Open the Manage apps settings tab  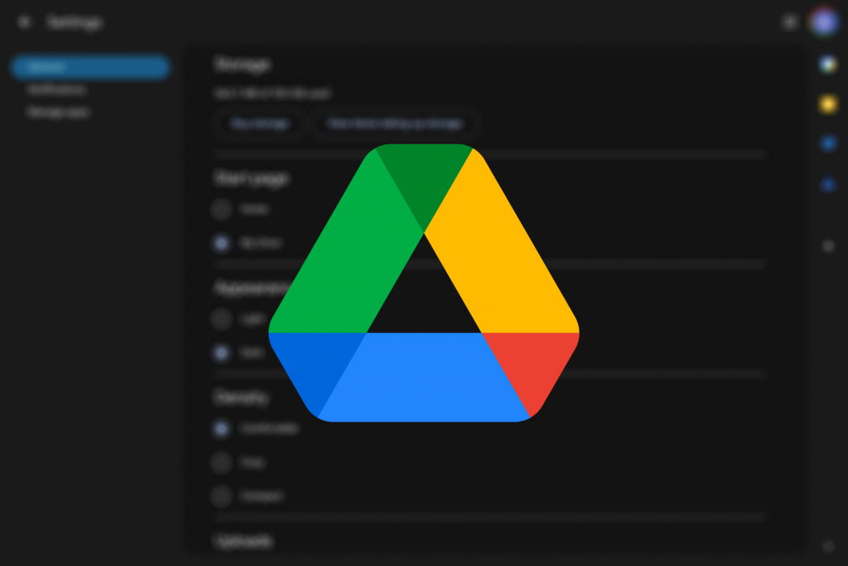(x=59, y=112)
